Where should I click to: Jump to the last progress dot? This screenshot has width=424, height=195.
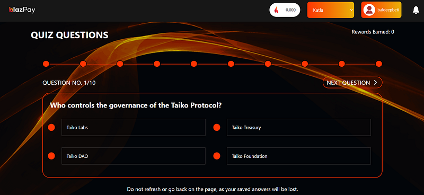[379, 64]
